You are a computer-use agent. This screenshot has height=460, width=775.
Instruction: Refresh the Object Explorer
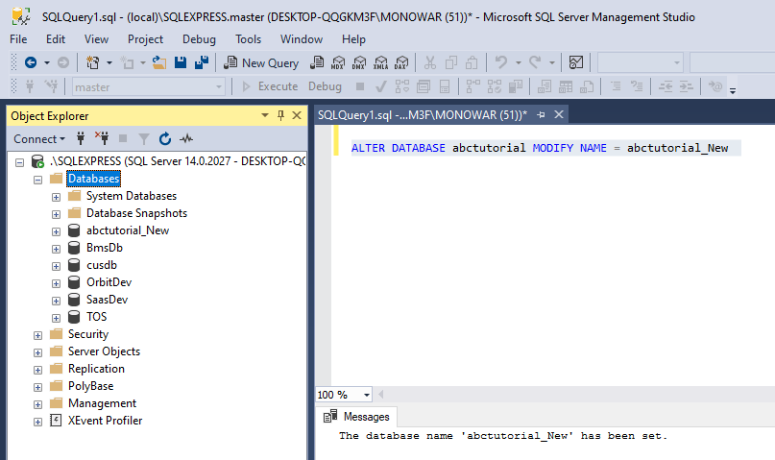pos(165,139)
